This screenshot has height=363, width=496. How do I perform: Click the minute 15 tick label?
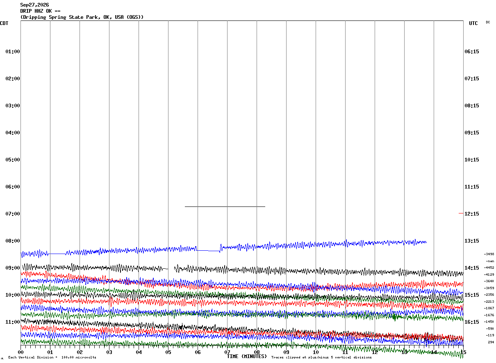tap(463, 352)
